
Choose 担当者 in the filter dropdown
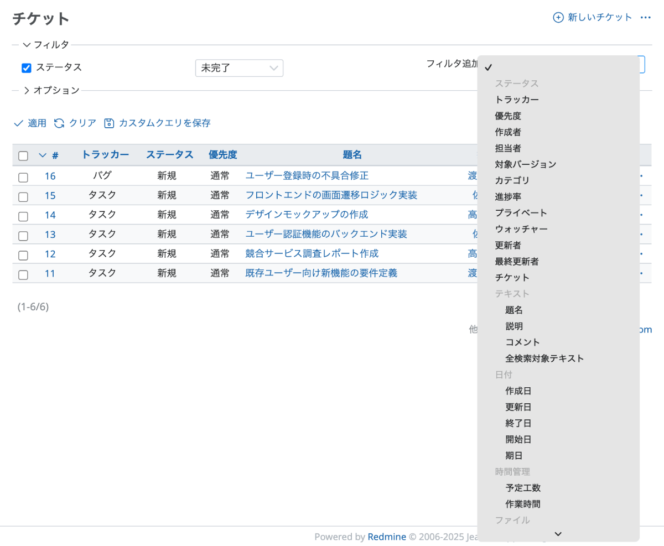[507, 148]
